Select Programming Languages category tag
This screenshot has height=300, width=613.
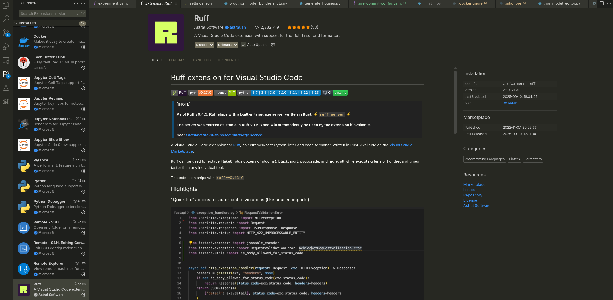click(484, 159)
